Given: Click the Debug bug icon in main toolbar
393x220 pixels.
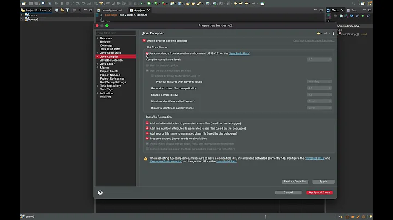Looking at the screenshot, I should click(x=141, y=3).
